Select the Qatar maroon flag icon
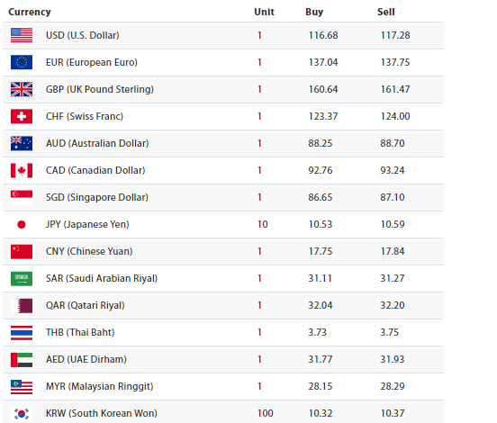The image size is (497, 423). point(22,306)
